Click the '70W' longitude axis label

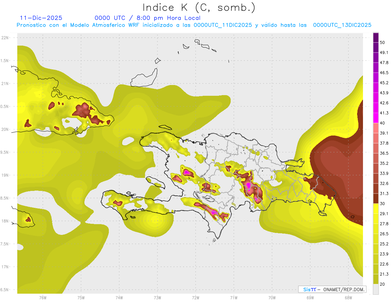click(272, 298)
